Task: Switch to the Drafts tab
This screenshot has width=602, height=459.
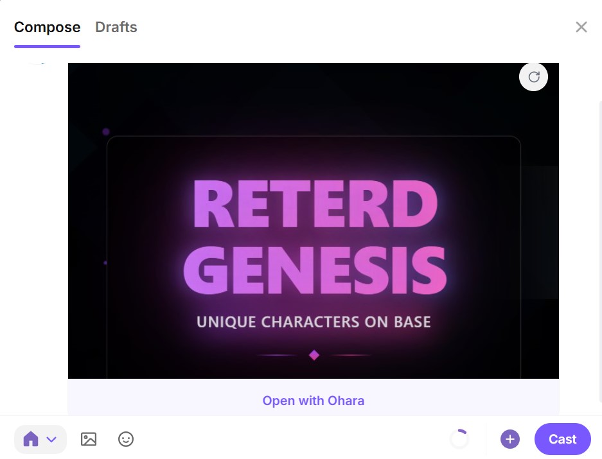Action: click(116, 27)
